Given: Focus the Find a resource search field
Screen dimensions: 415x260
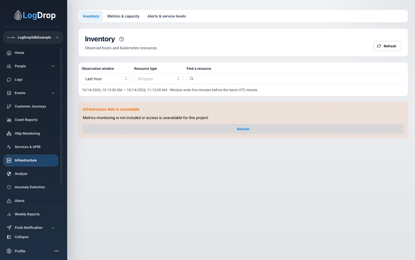Looking at the screenshot, I should pyautogui.click(x=296, y=79).
